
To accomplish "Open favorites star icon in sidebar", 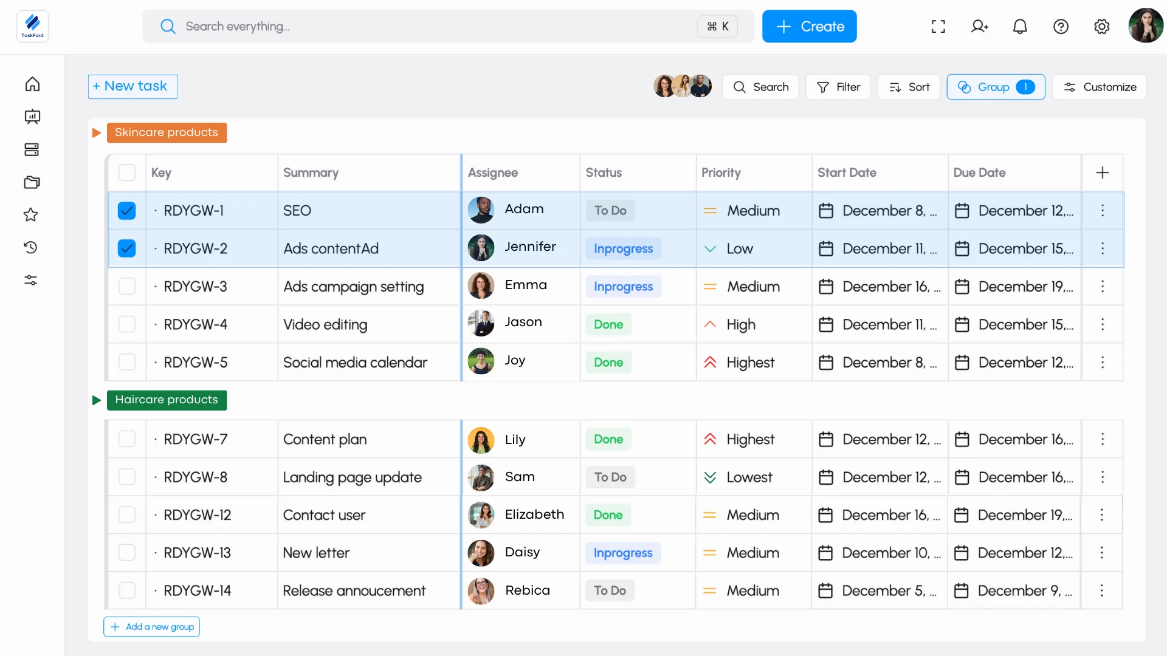I will pyautogui.click(x=31, y=215).
